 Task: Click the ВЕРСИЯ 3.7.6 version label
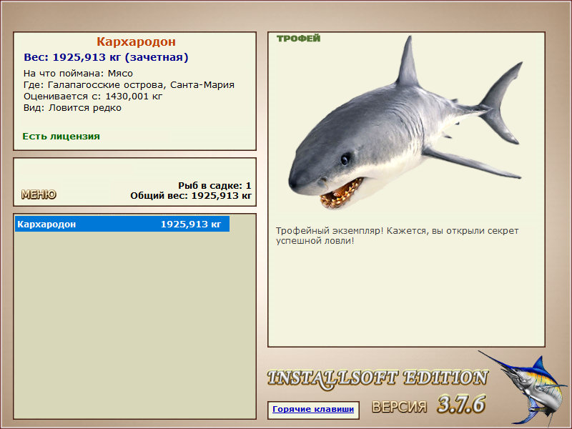pos(428,405)
